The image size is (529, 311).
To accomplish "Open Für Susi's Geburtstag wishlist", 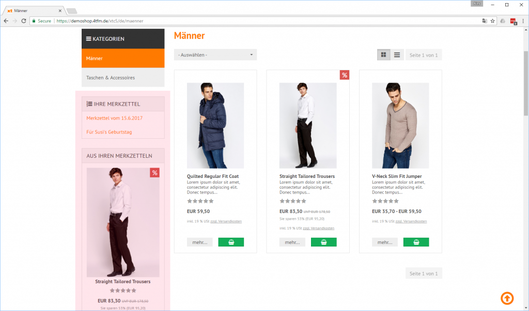I will [x=109, y=132].
